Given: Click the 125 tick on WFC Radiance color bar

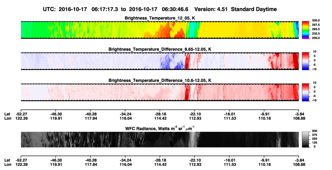Looking at the screenshot, I should (x=315, y=143).
